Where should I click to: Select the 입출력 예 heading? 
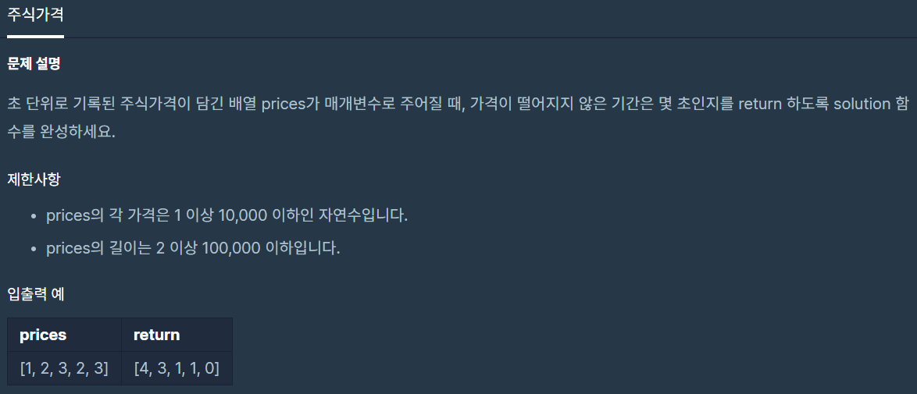(36, 294)
